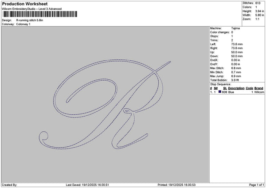Click the Max Jump value 6.9 mm
Viewport: 266px width, 188px height.
click(236, 76)
